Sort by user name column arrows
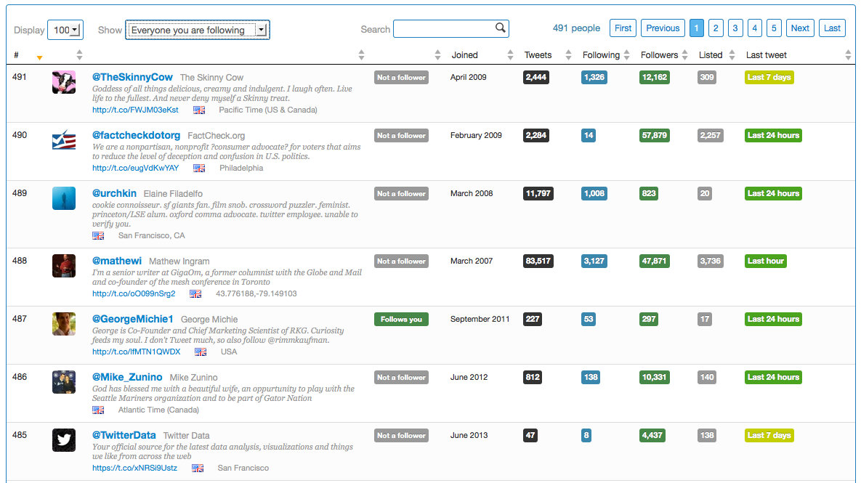 tap(361, 55)
